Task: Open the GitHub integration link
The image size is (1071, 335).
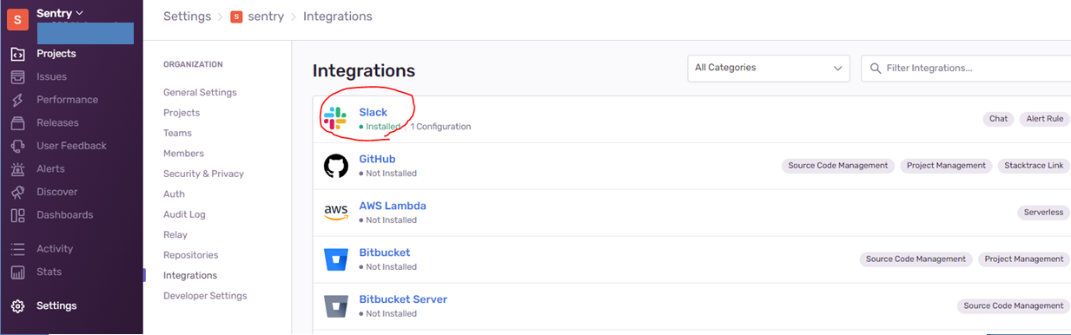Action: tap(377, 159)
